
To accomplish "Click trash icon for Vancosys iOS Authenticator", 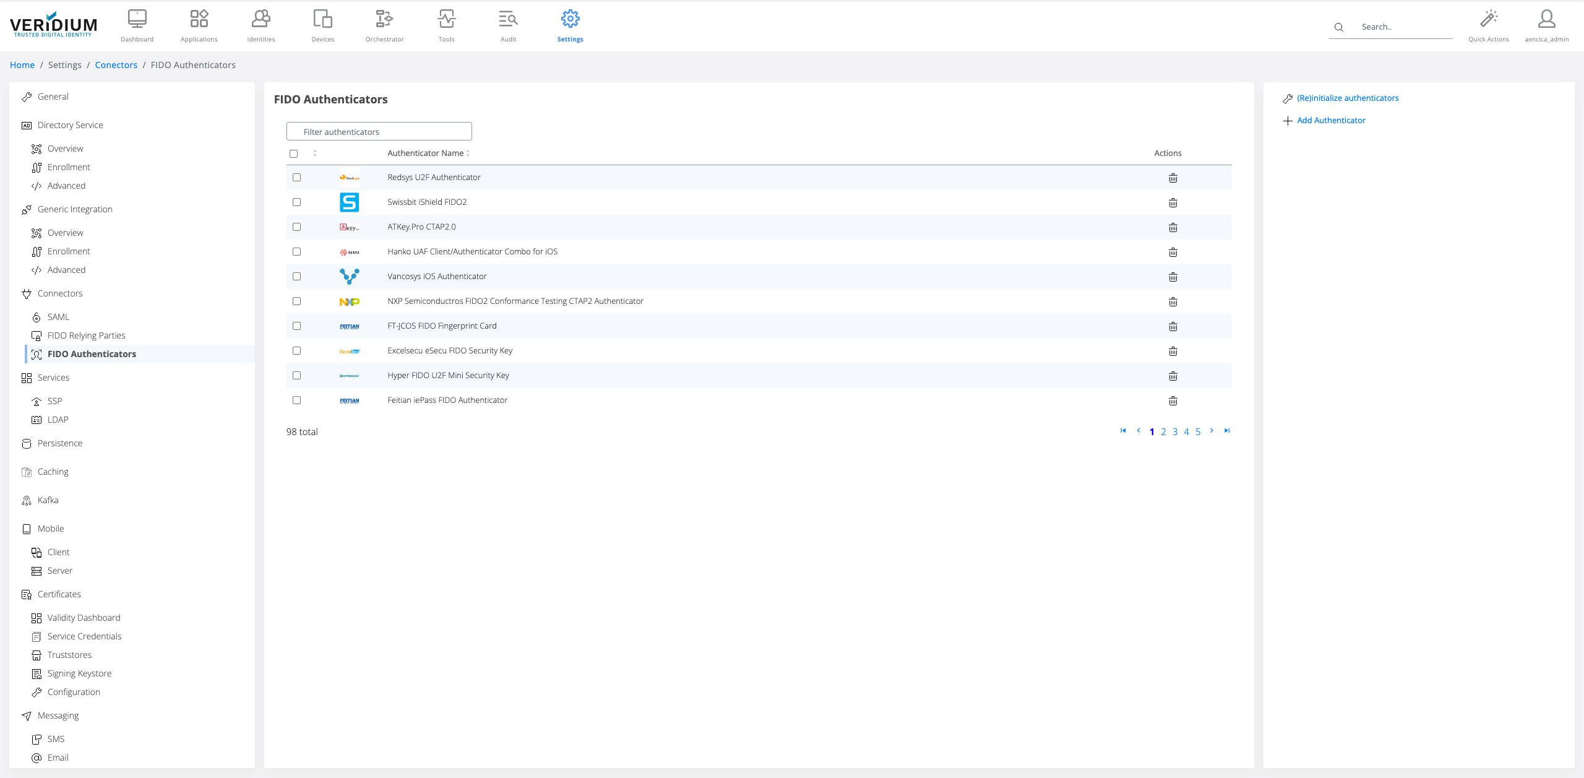I will [1173, 277].
